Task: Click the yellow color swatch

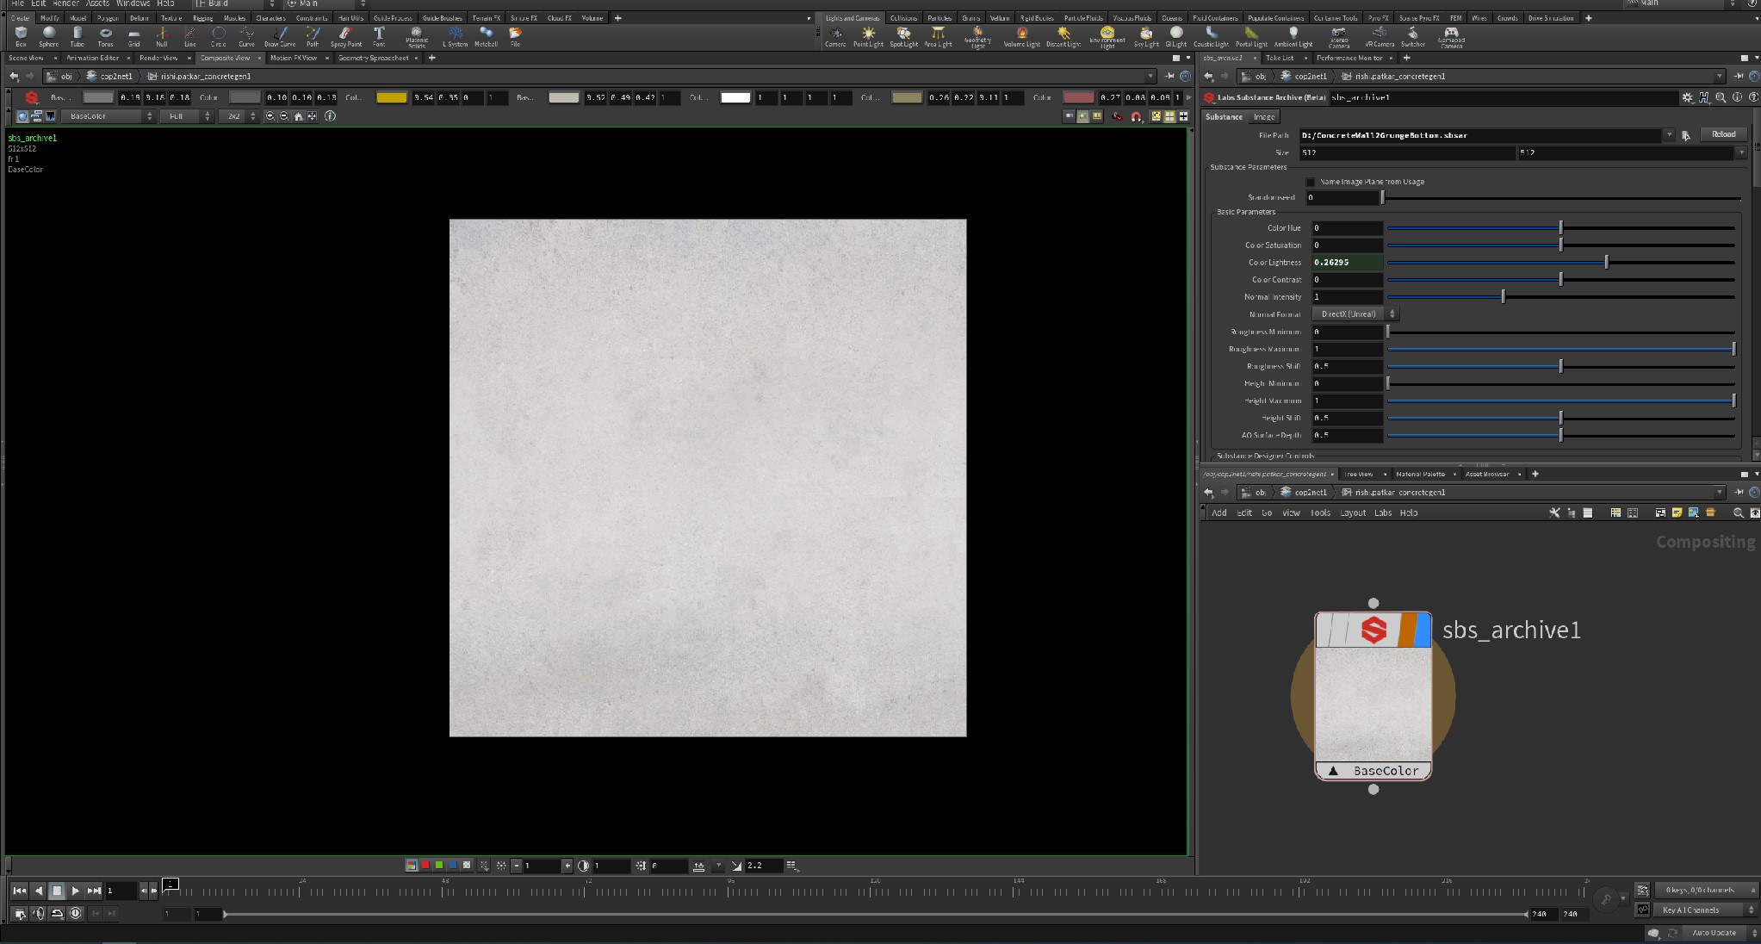Action: (x=391, y=97)
